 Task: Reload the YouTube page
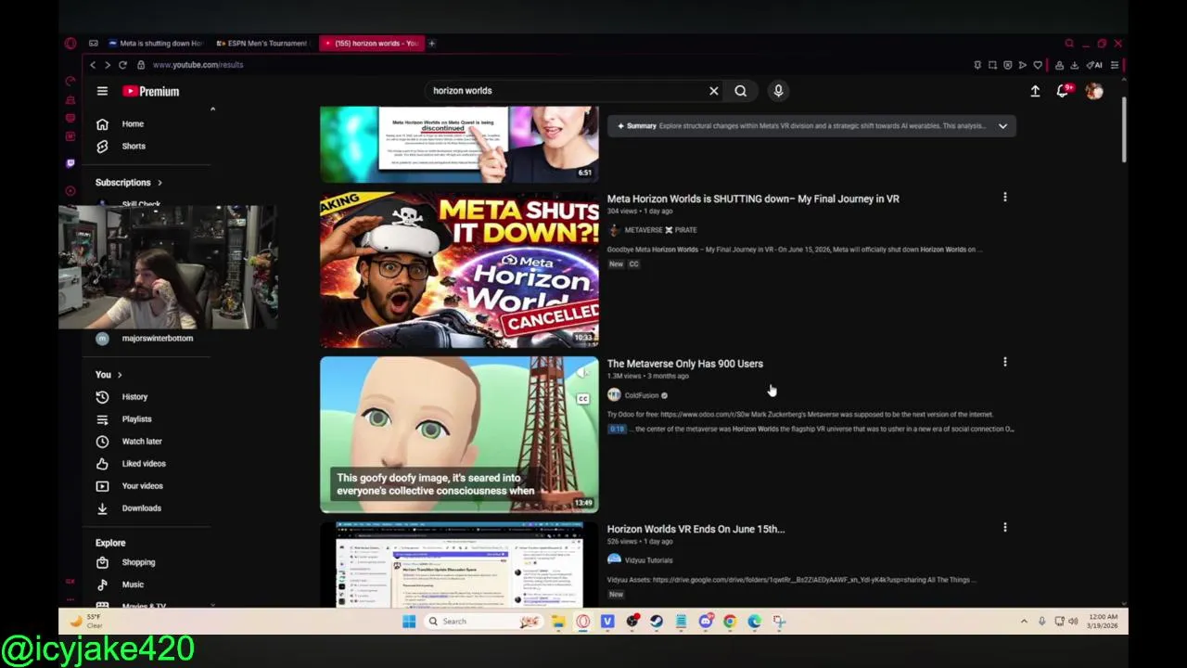click(x=122, y=65)
